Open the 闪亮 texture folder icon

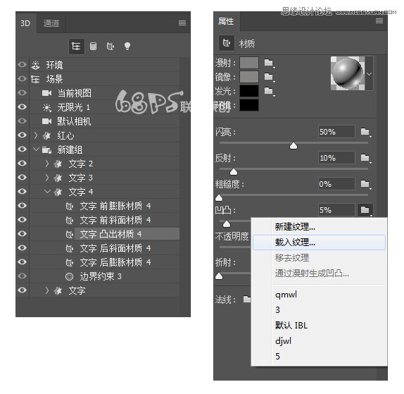tap(365, 132)
